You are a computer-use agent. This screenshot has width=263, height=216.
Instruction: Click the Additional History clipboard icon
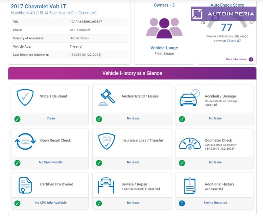190,185
